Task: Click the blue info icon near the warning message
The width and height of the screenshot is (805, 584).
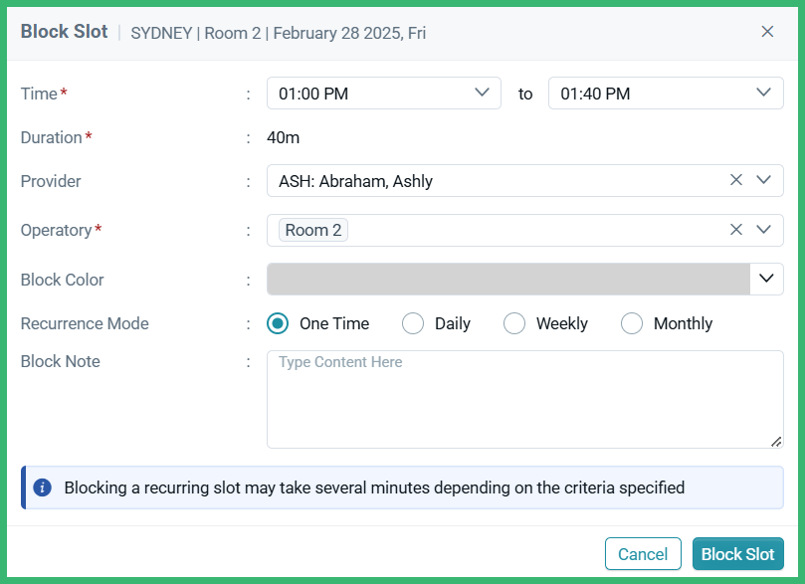Action: pyautogui.click(x=41, y=487)
